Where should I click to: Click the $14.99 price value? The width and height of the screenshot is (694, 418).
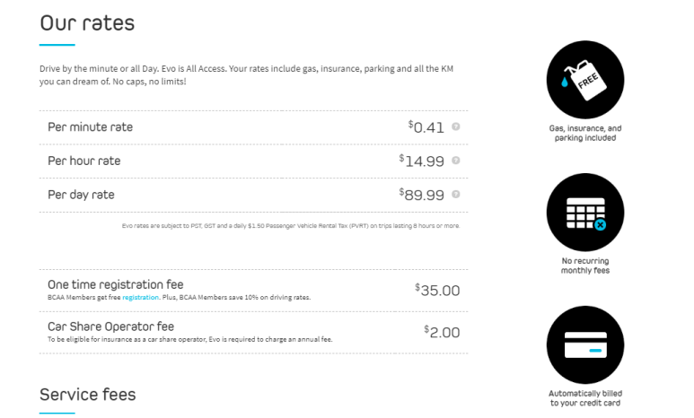point(421,161)
